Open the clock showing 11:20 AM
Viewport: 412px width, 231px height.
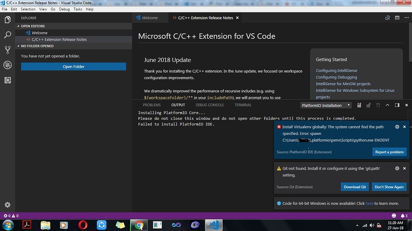coord(396,225)
